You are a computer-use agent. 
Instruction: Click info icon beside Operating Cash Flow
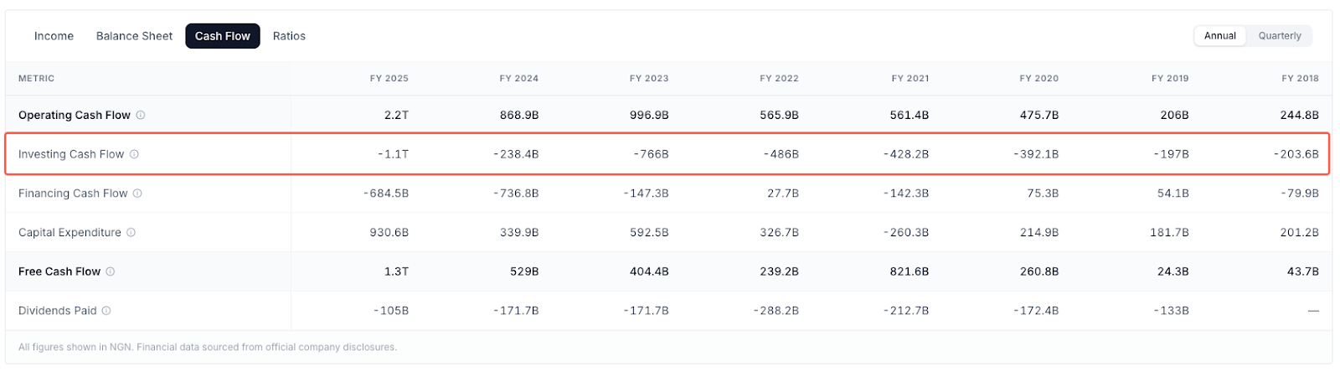(141, 115)
